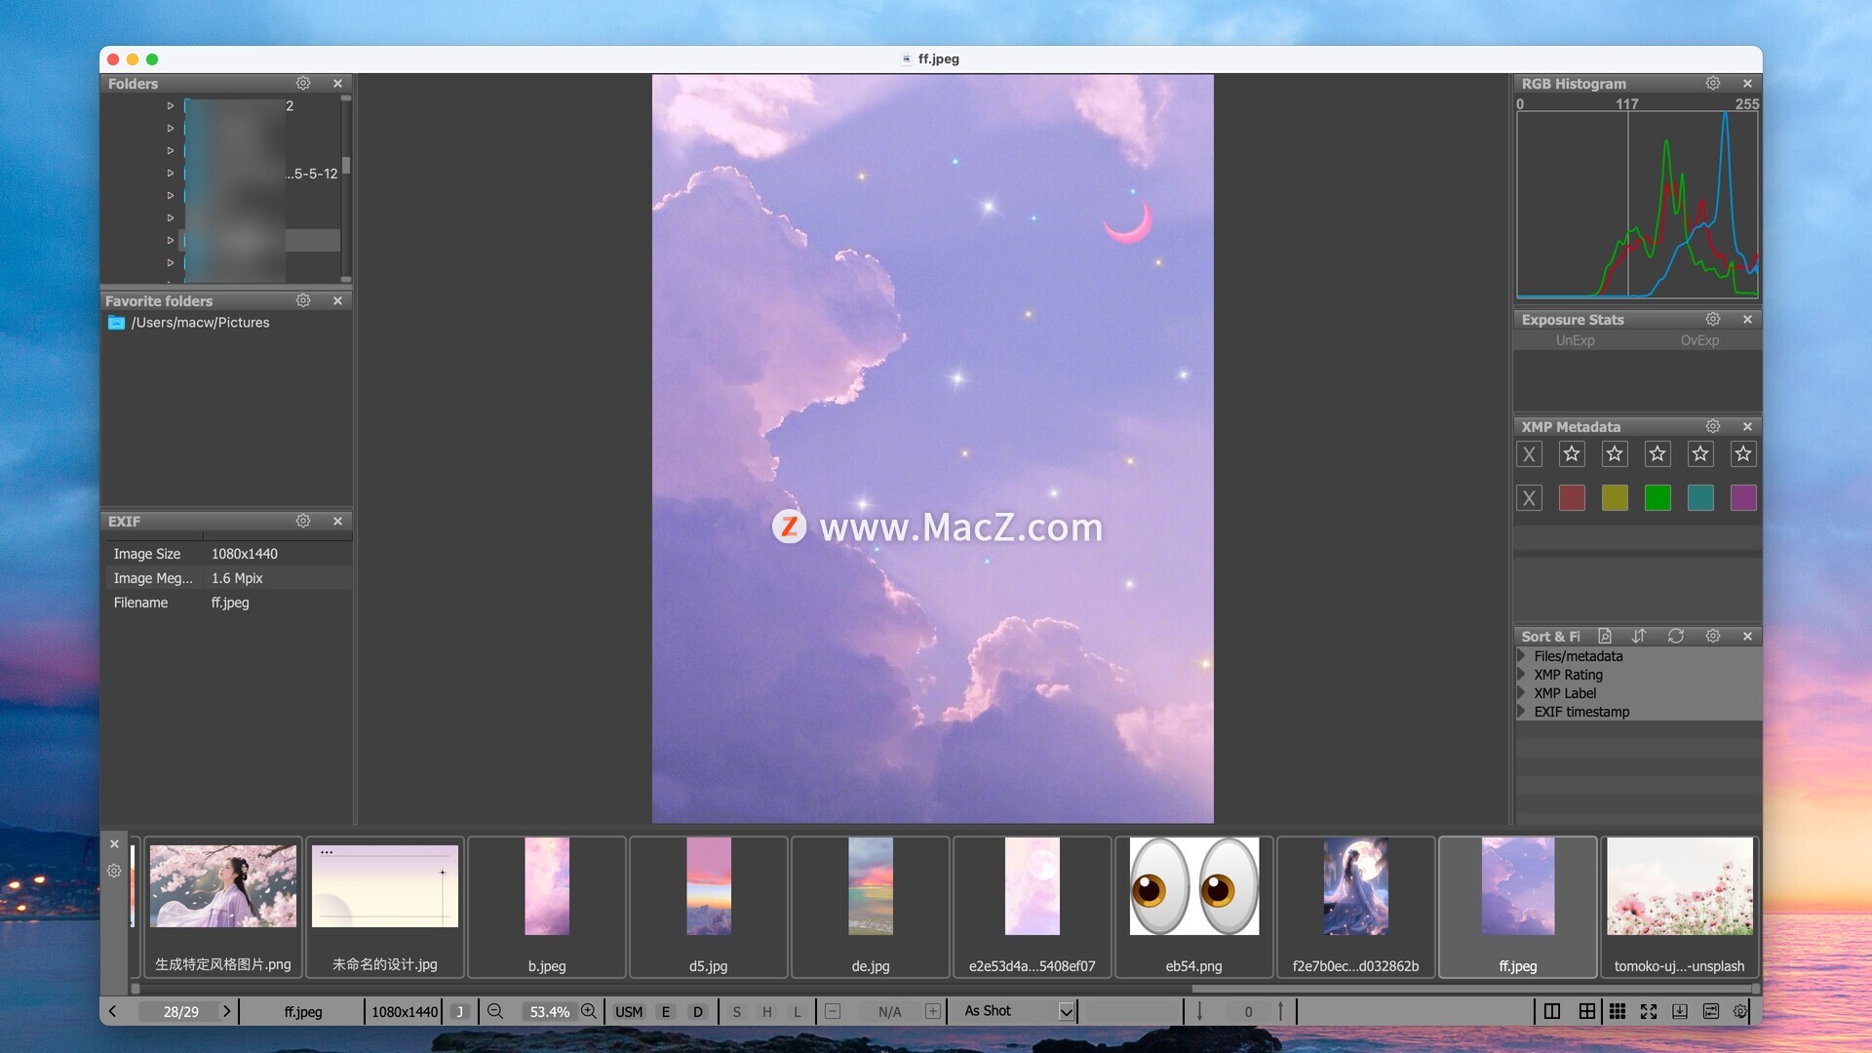Screen dimensions: 1872x1053
Task: Click the 1.6 Mpix value in EXIF
Action: 237,578
